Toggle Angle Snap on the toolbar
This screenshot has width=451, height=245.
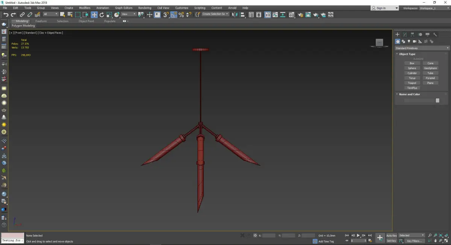click(x=174, y=15)
